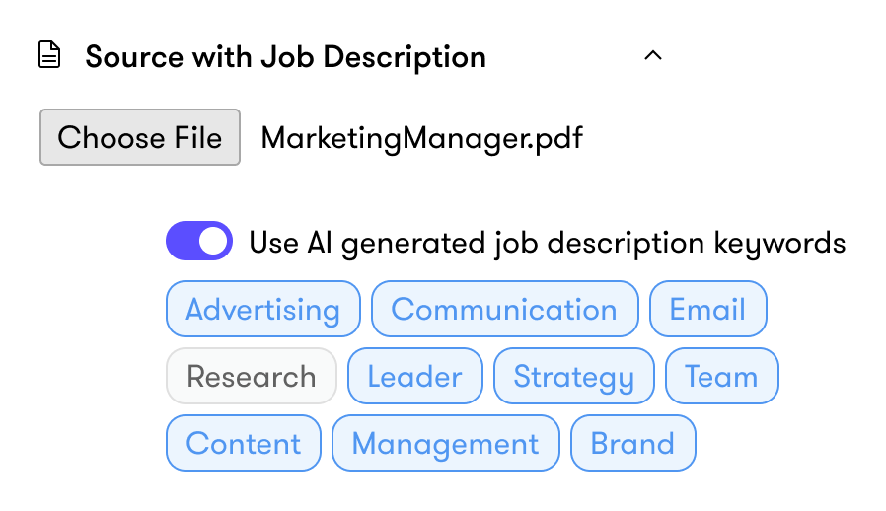886x511 pixels.
Task: Click the document icon beside Source with Job Description
Action: point(49,55)
